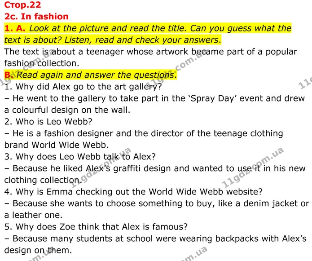Click the red '1. A.' exercise label
312x261 pixels.
pyautogui.click(x=15, y=28)
